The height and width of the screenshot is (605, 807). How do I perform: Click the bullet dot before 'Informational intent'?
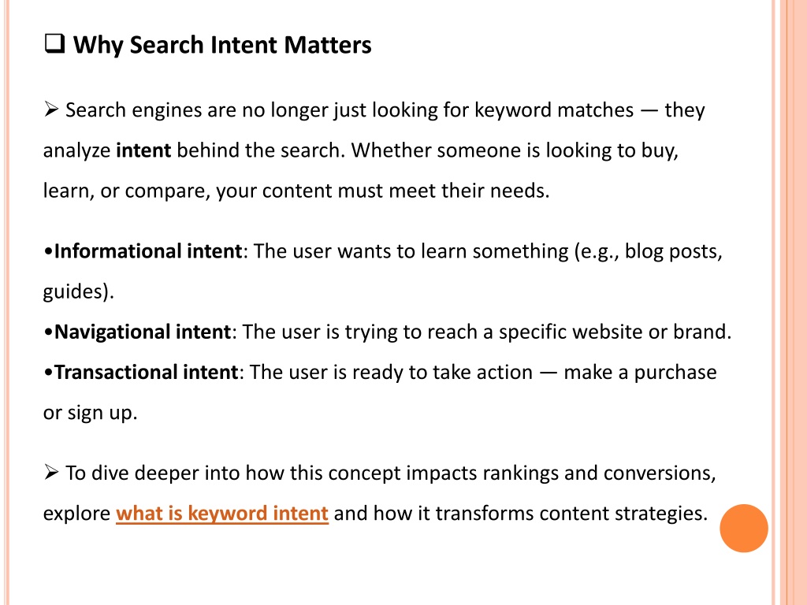point(48,252)
